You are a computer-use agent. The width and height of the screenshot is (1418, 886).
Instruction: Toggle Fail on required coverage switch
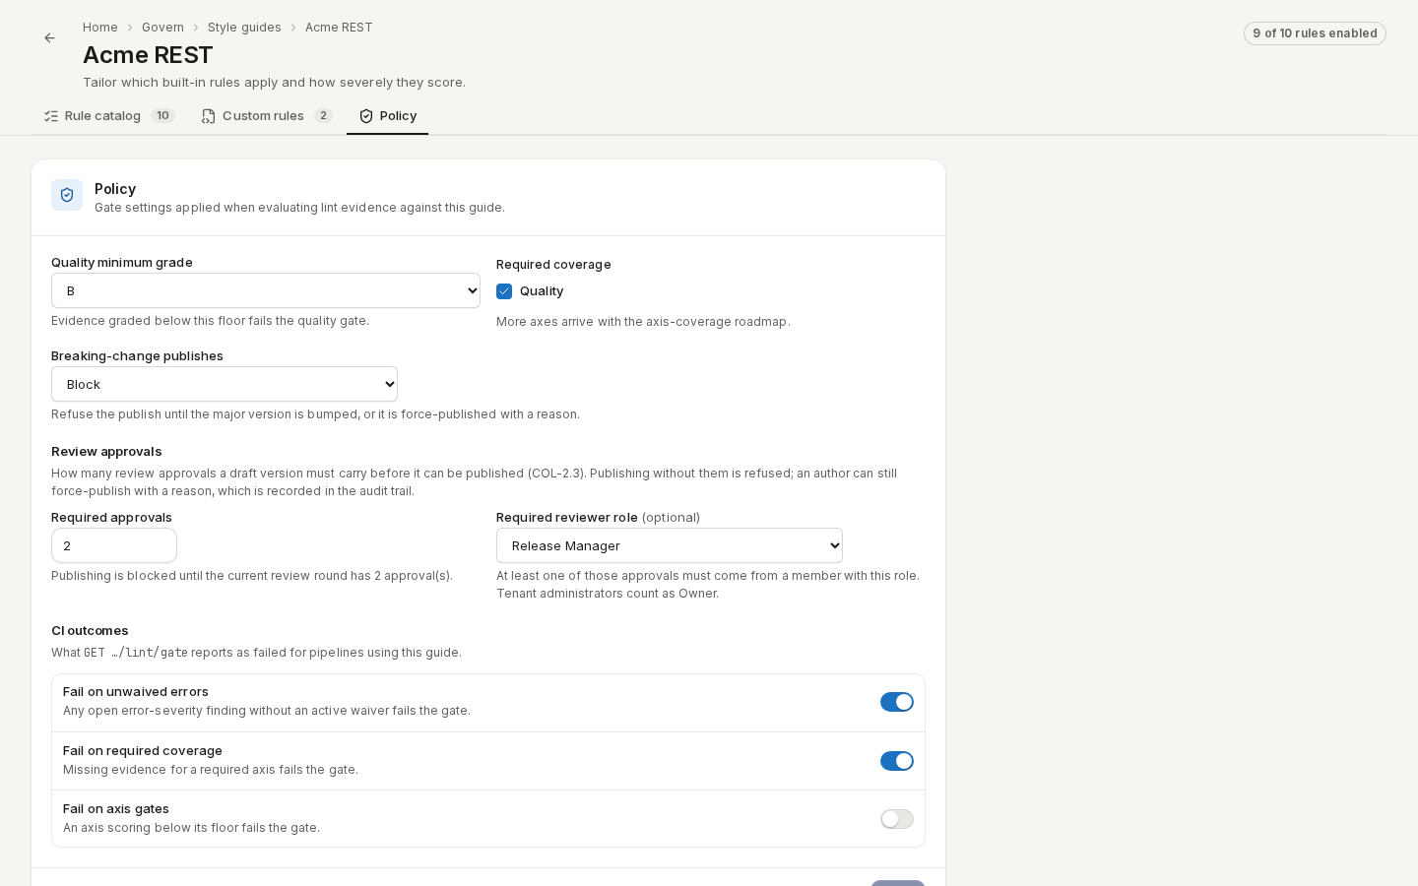coord(897,761)
